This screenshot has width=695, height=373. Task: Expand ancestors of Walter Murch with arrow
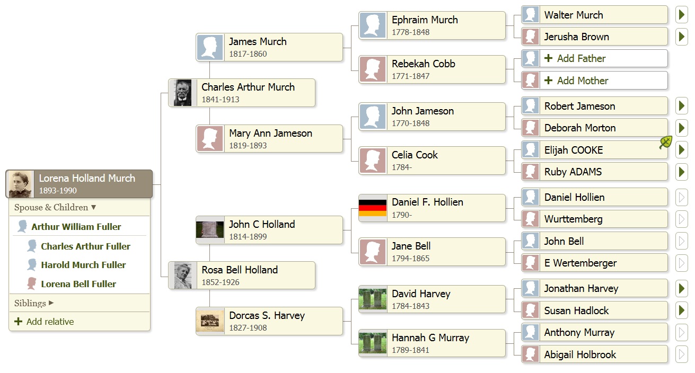(x=681, y=15)
